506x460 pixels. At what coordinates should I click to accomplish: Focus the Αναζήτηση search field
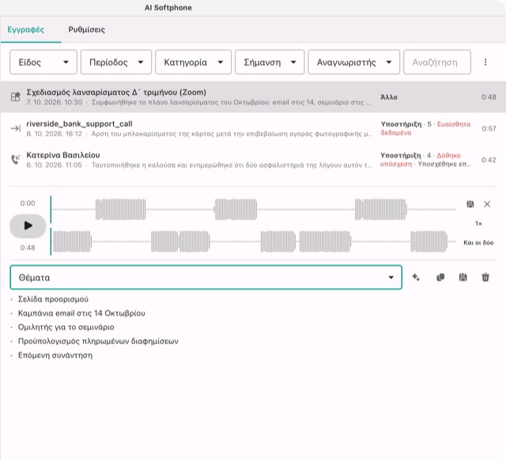tap(437, 62)
